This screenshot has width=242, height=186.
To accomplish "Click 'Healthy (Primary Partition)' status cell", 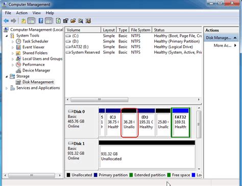I will 177,41.
